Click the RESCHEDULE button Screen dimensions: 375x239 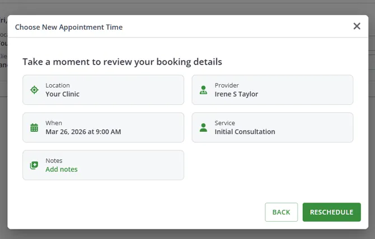(332, 212)
